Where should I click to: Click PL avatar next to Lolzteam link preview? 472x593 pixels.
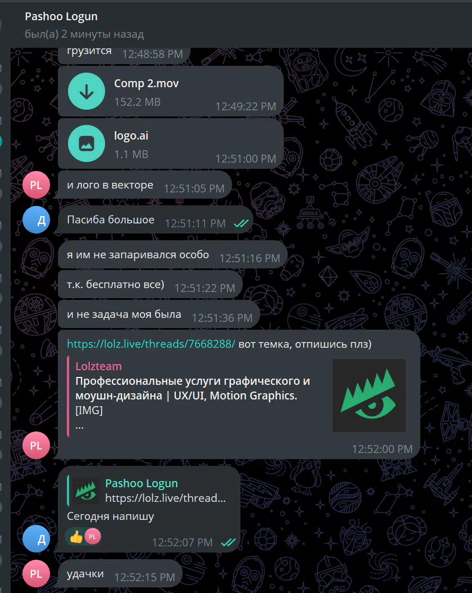click(37, 446)
